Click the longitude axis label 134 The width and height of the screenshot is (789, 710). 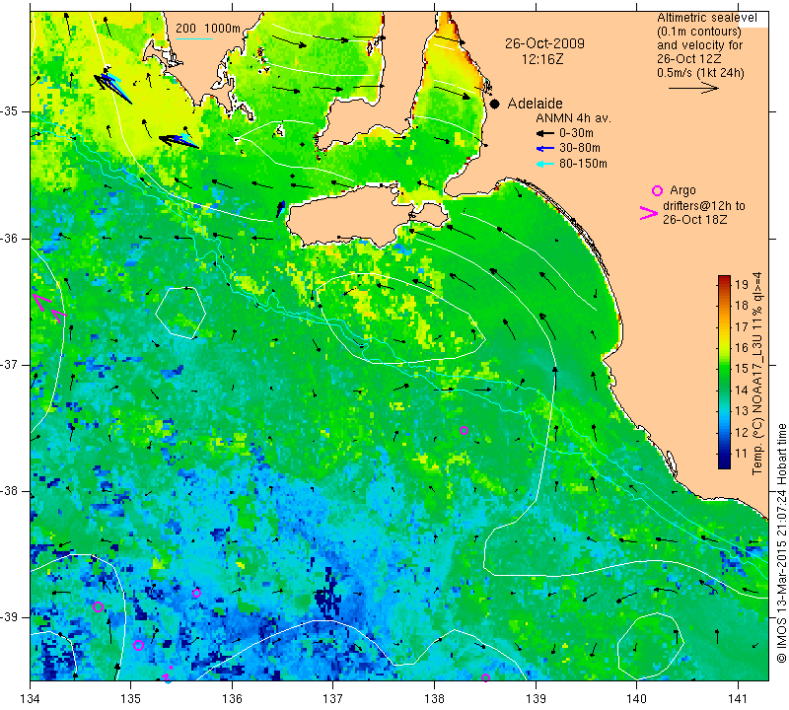pos(31,698)
